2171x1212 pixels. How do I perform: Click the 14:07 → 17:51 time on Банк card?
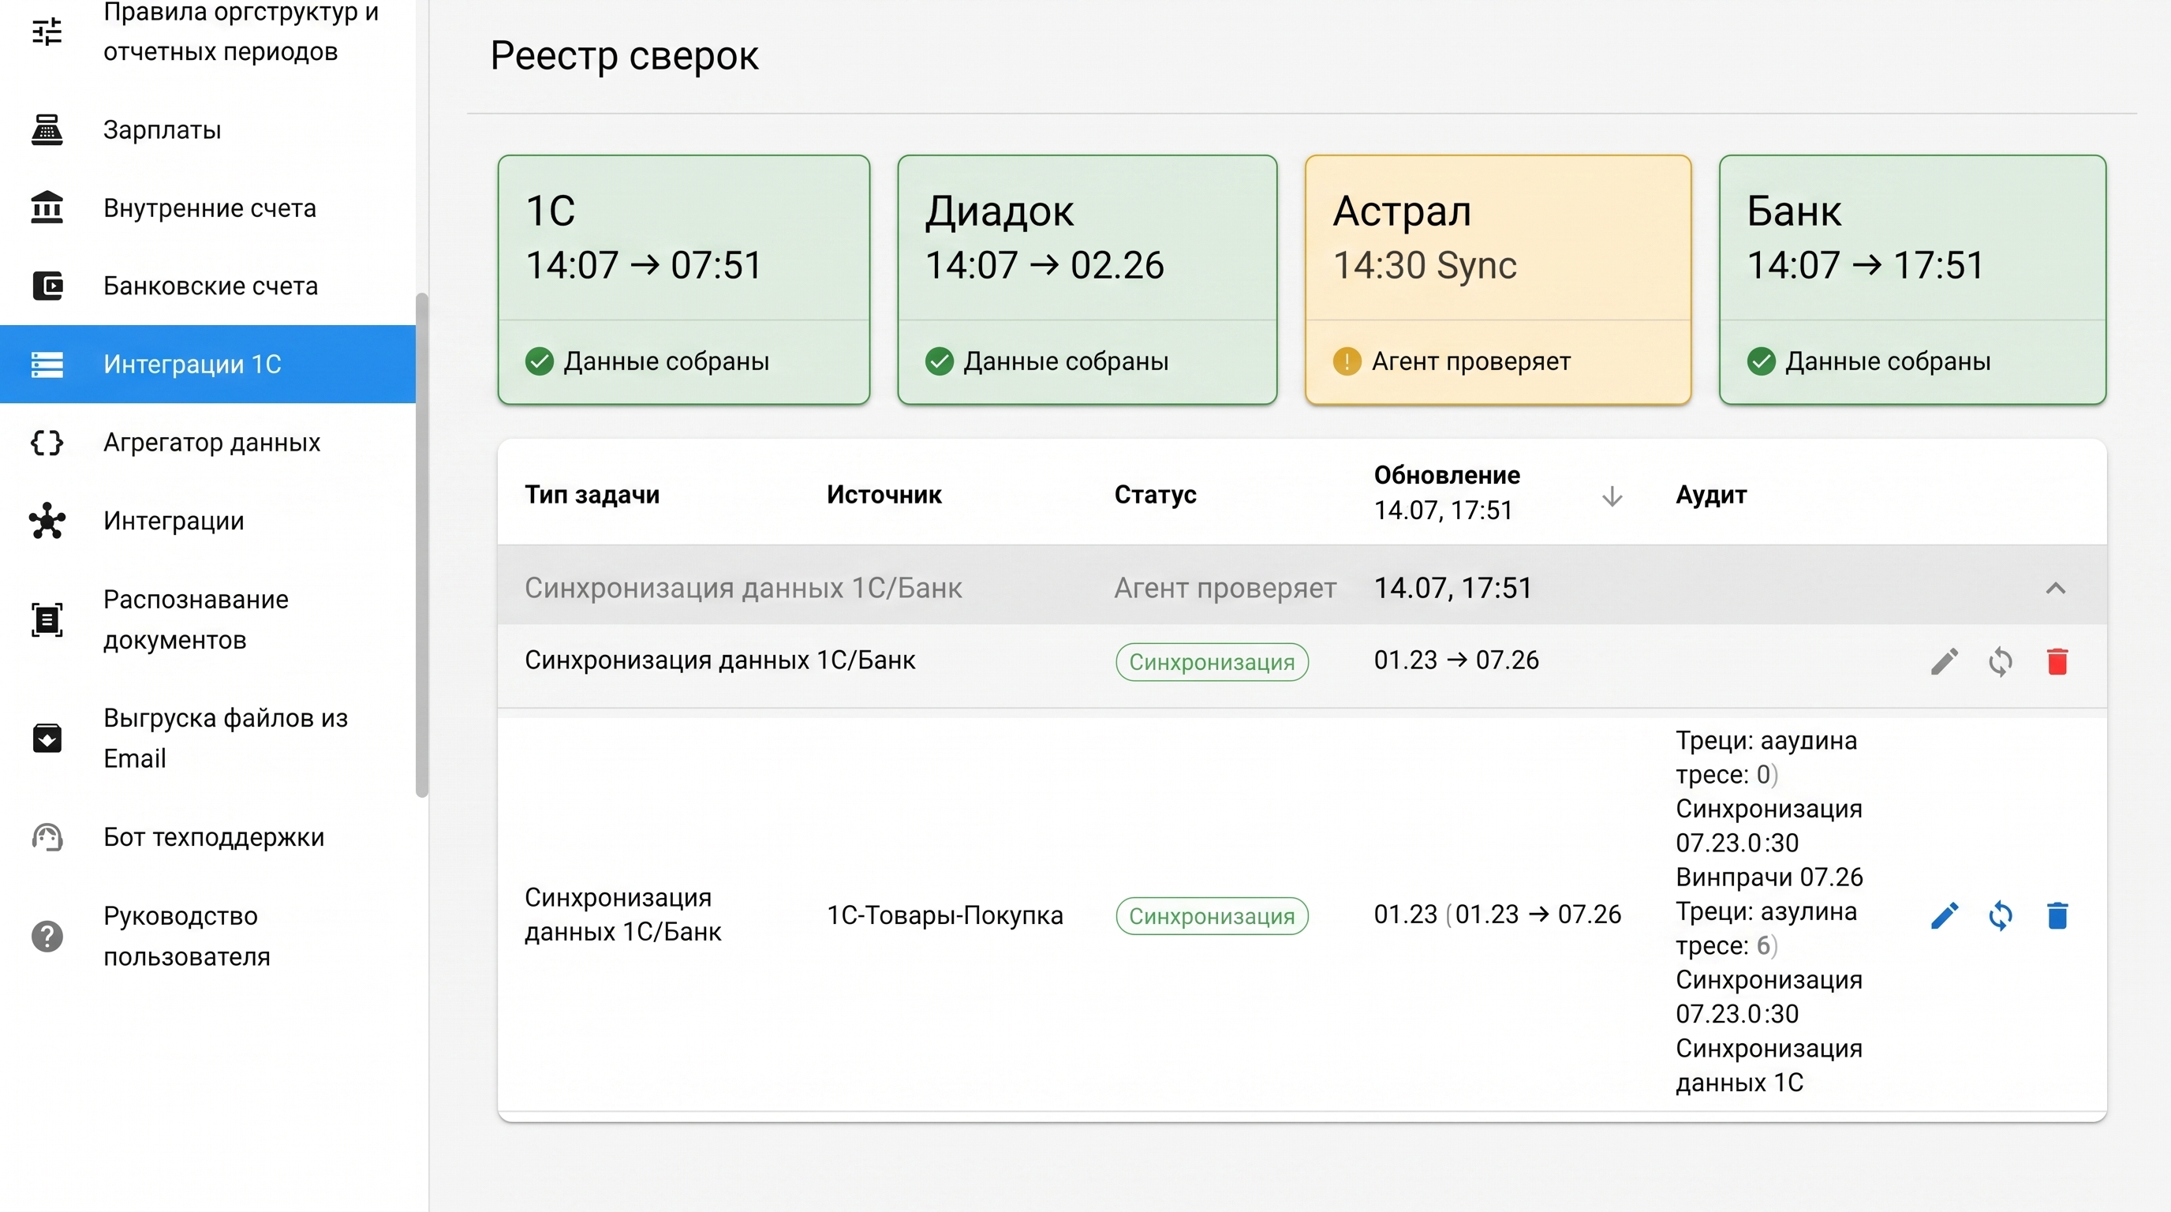coord(1865,265)
